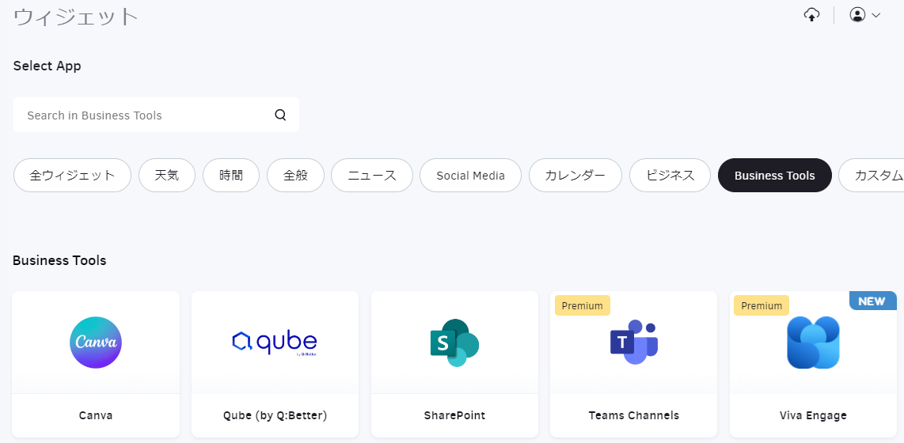This screenshot has height=443, width=904.
Task: Select the 時間 category tab
Action: pos(230,175)
